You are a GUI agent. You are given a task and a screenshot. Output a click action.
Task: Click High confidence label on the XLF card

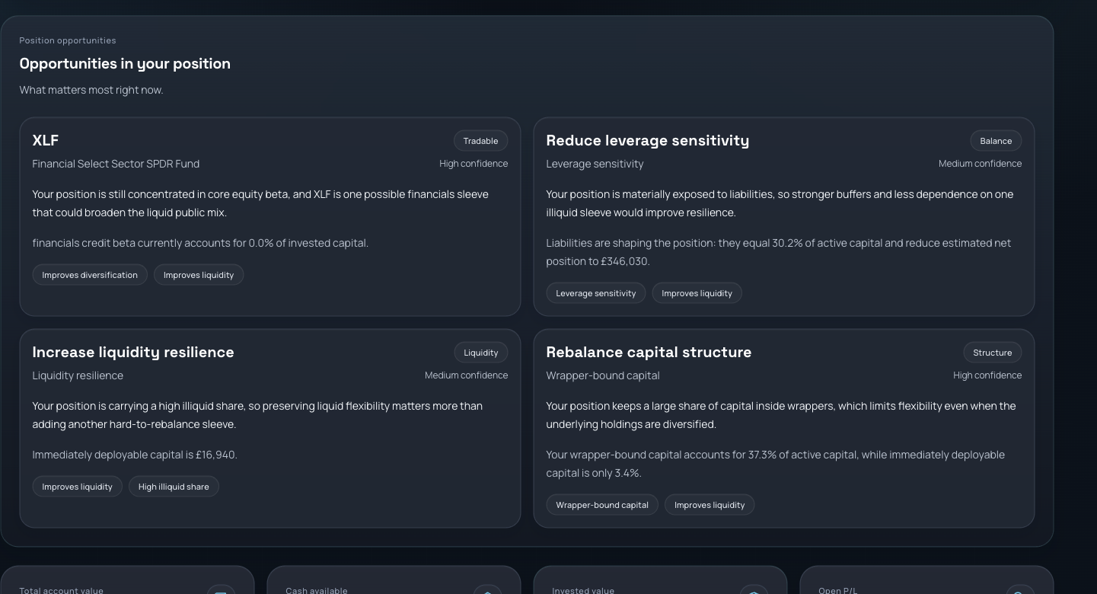[x=474, y=164]
